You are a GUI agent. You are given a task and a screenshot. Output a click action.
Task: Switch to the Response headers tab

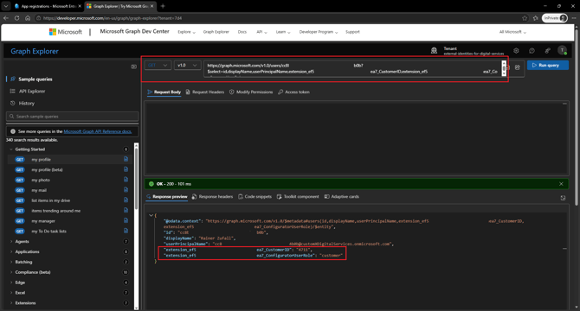tap(212, 197)
